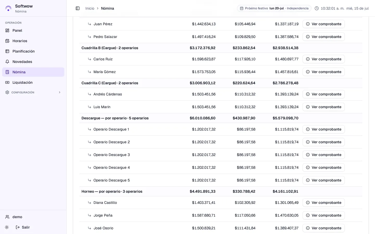
Task: Toggle the light/dark theme sun icon
Action: [7, 227]
